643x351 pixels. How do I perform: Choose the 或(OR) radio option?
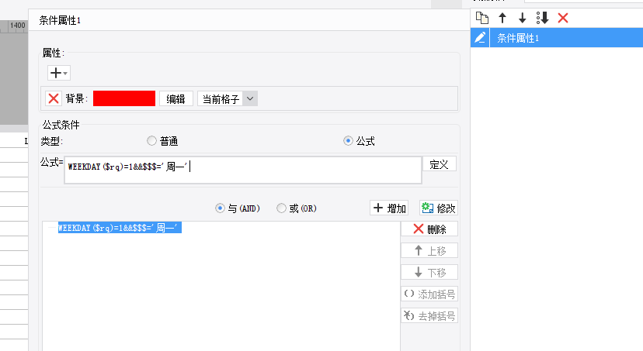click(281, 208)
